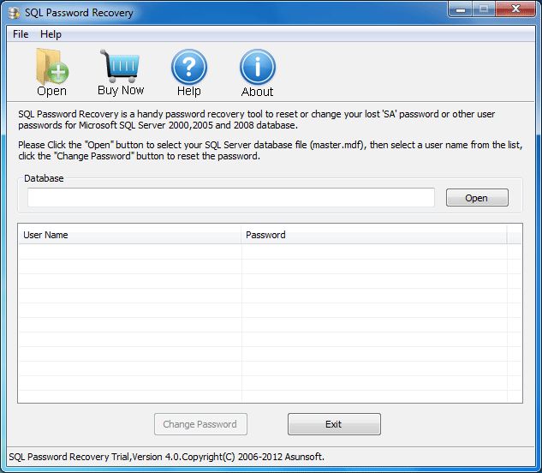
Task: Click the app icon in title bar
Action: (15, 13)
